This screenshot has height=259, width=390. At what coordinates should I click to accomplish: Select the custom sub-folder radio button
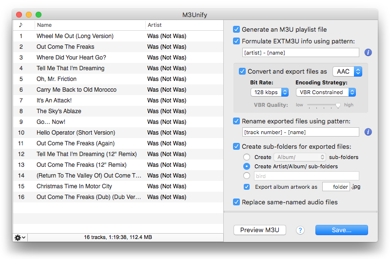point(247,176)
